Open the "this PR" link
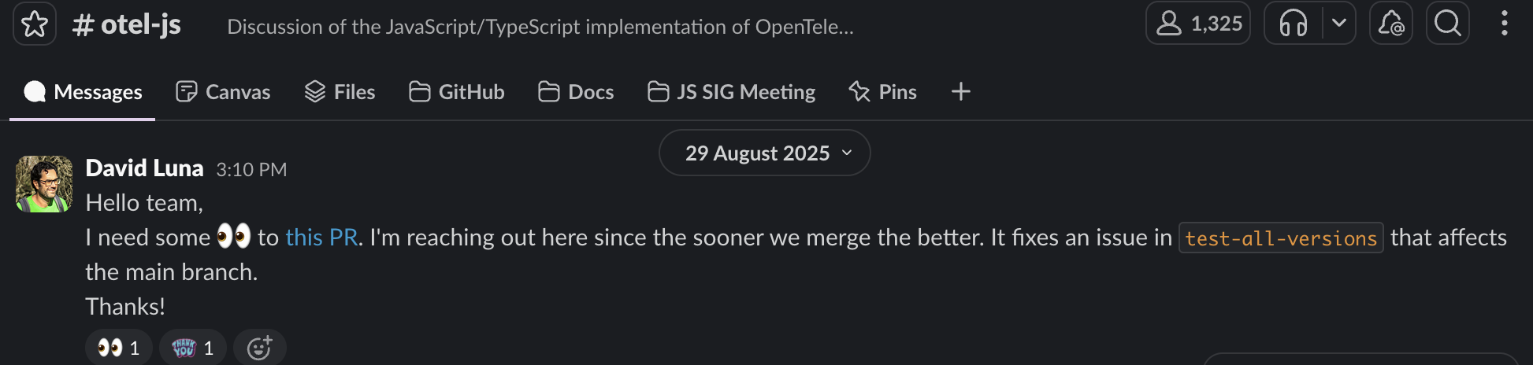1533x365 pixels. click(321, 238)
